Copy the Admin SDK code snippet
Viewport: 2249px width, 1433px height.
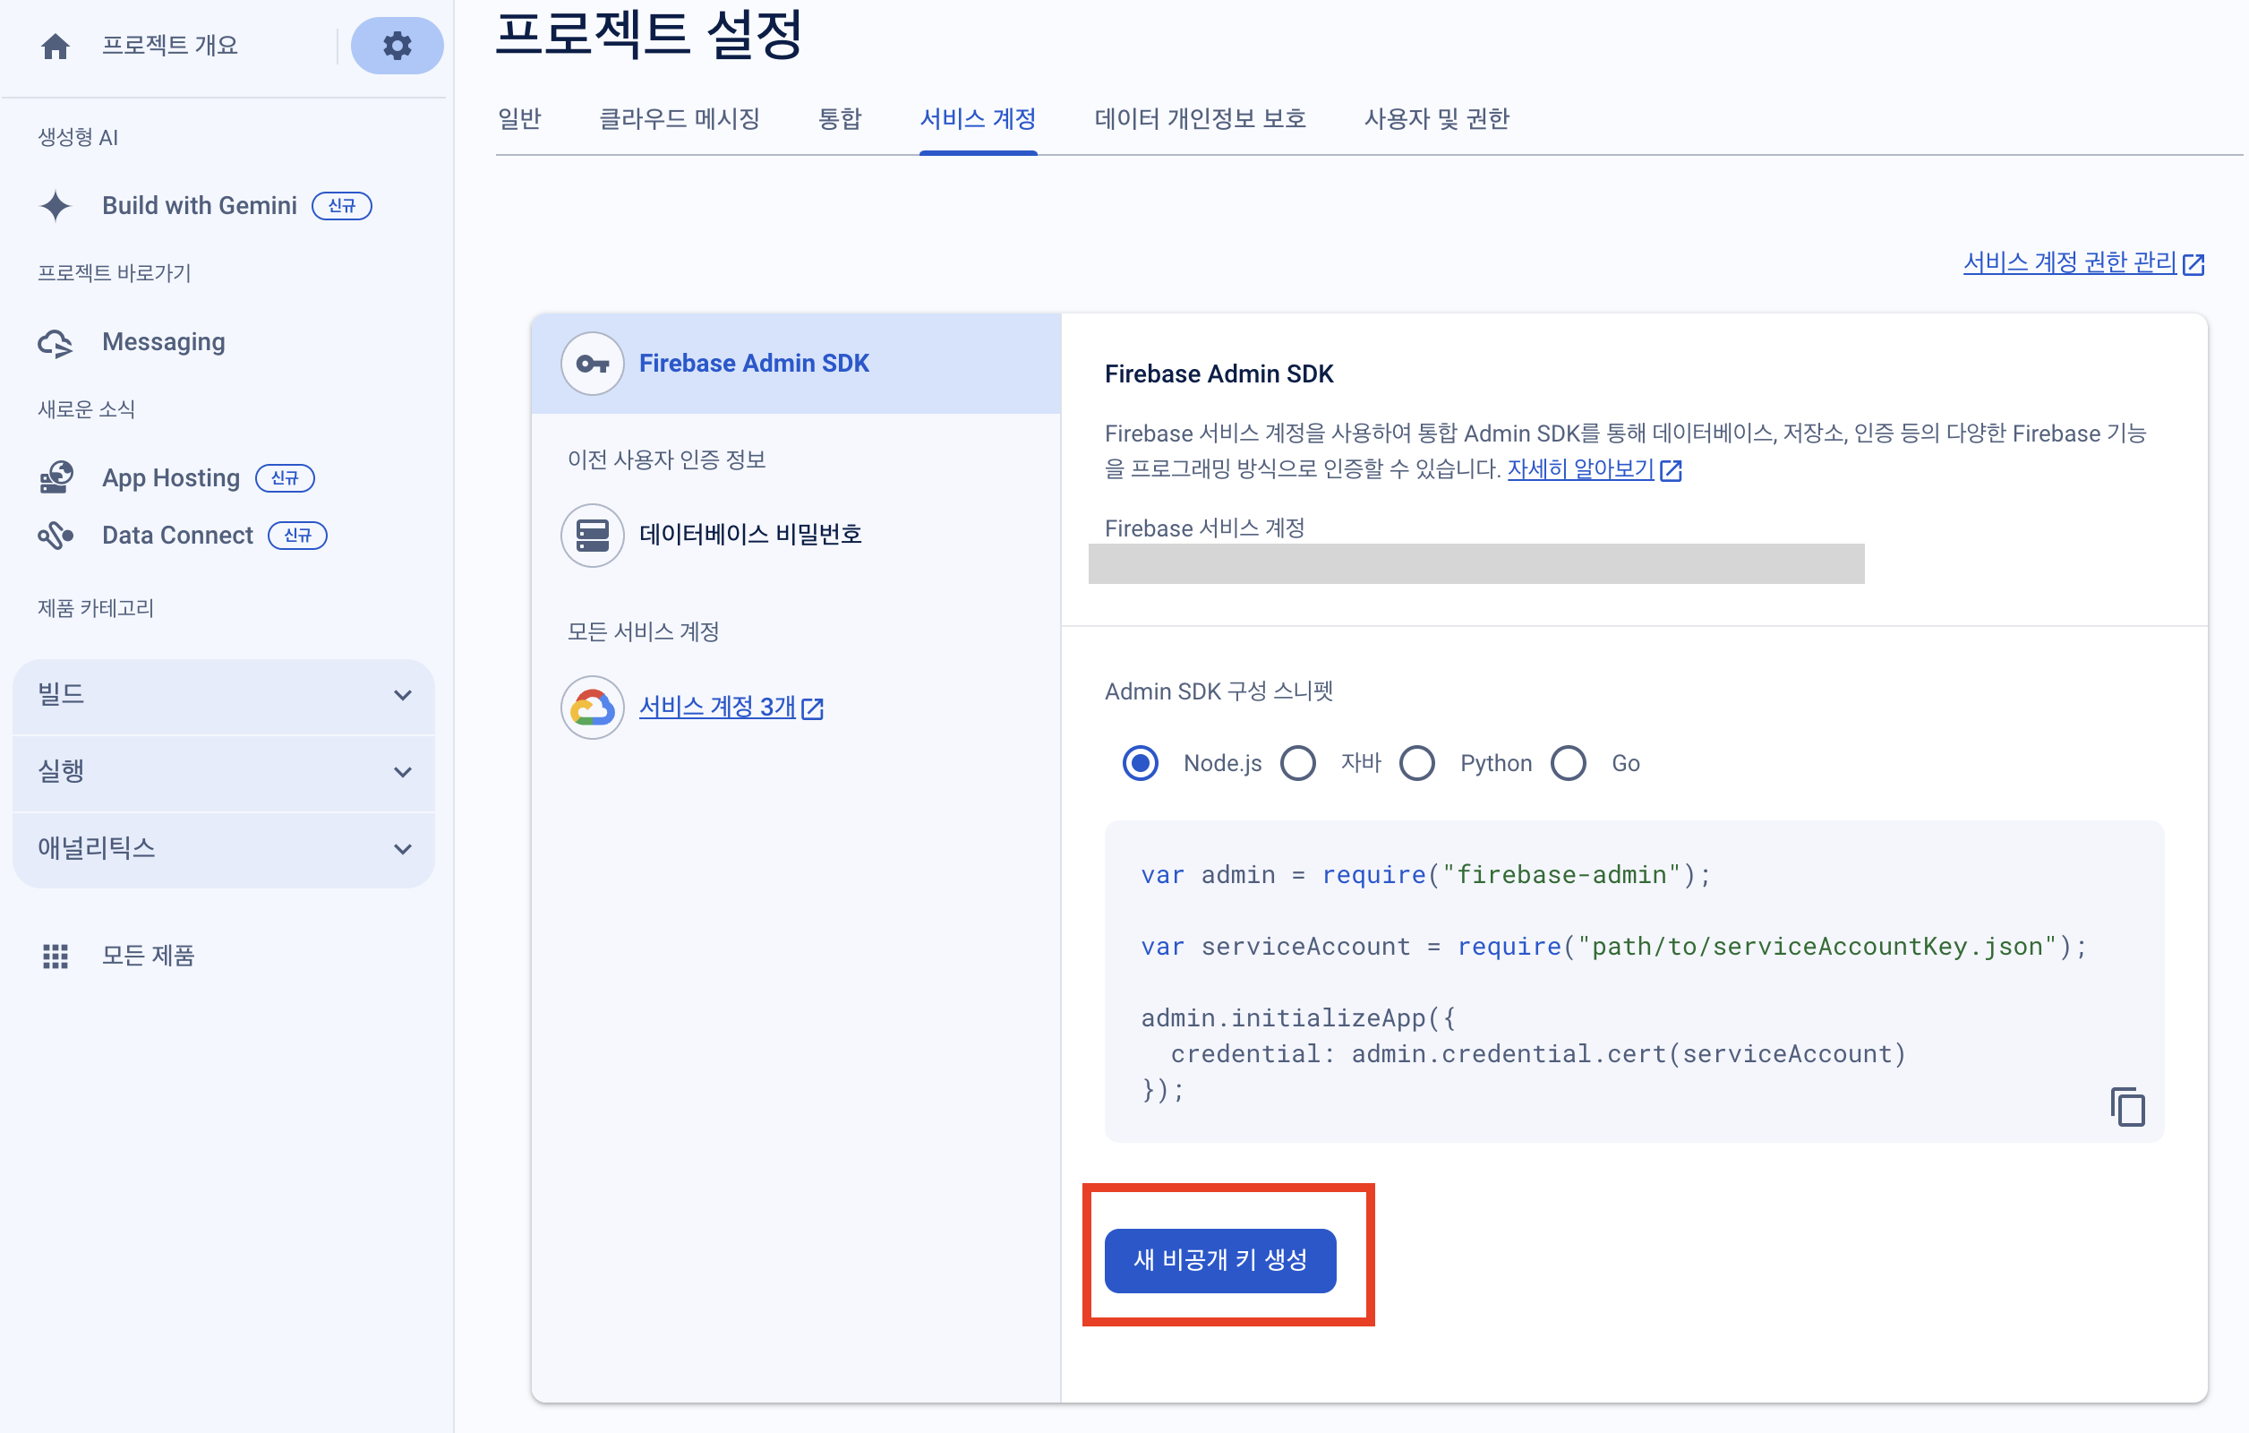[x=2126, y=1107]
